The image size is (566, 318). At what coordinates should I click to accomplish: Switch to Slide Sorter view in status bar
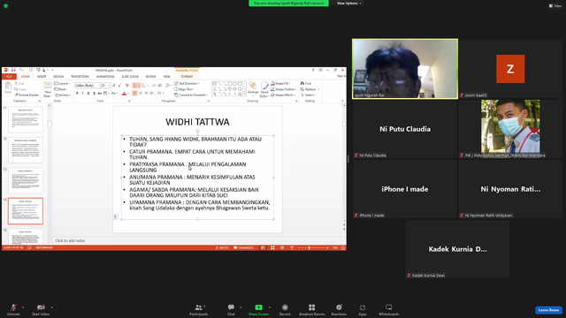coord(272,247)
